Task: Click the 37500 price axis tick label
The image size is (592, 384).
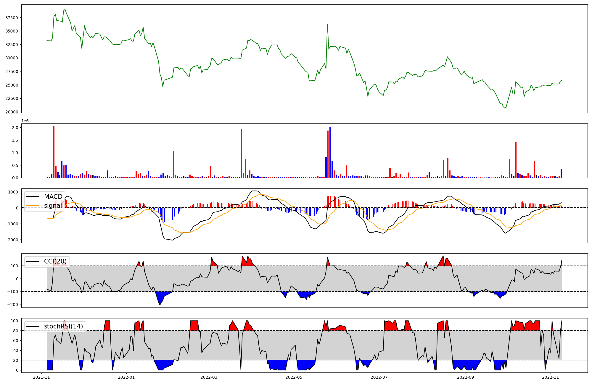Action: click(x=12, y=18)
